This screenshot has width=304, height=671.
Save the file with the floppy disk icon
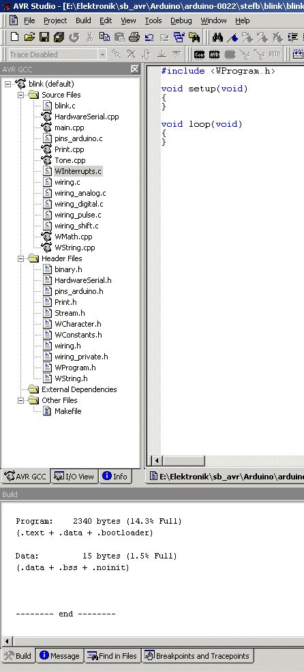click(x=44, y=38)
